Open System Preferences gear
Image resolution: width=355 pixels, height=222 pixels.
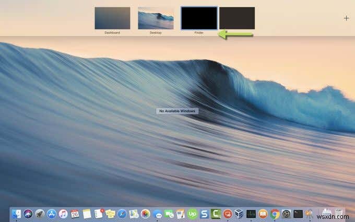[x=287, y=214]
